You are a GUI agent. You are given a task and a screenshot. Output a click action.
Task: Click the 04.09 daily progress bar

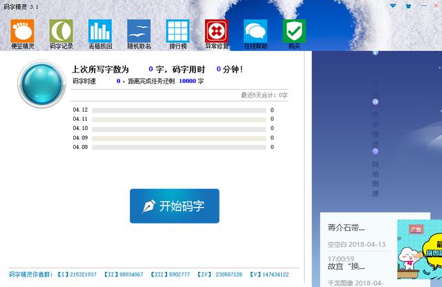pos(179,138)
